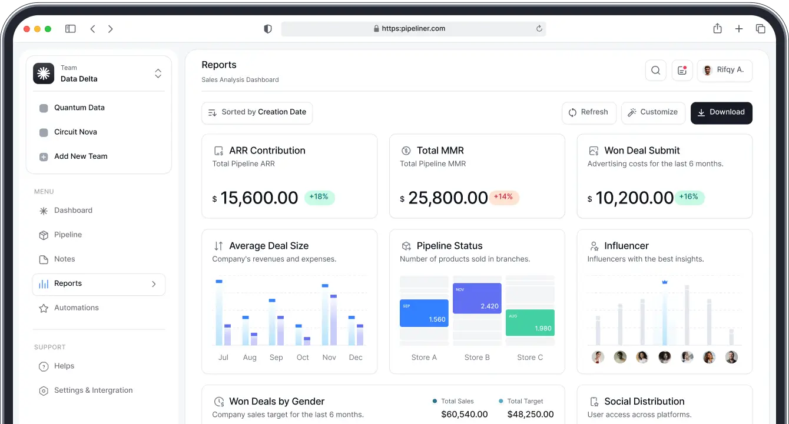789x424 pixels.
Task: Select the last influencer avatar
Action: pos(731,357)
